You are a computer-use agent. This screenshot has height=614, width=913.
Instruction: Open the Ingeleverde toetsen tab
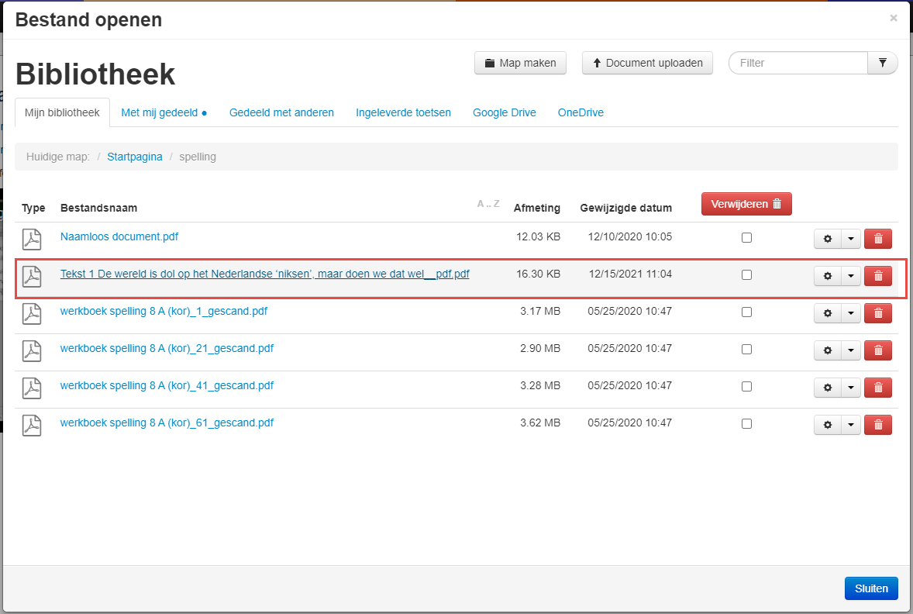tap(404, 112)
